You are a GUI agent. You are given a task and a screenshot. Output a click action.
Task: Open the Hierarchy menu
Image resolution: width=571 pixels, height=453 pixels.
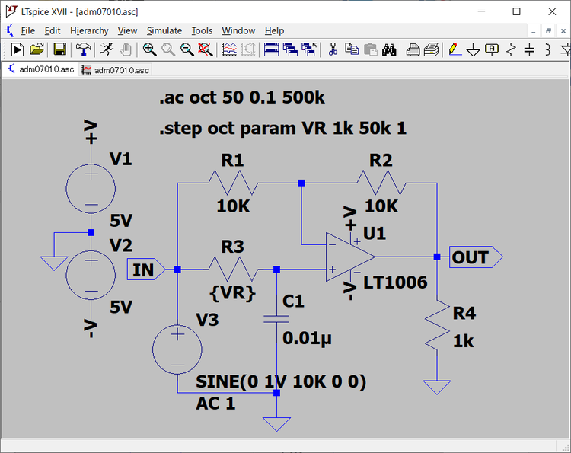click(89, 30)
